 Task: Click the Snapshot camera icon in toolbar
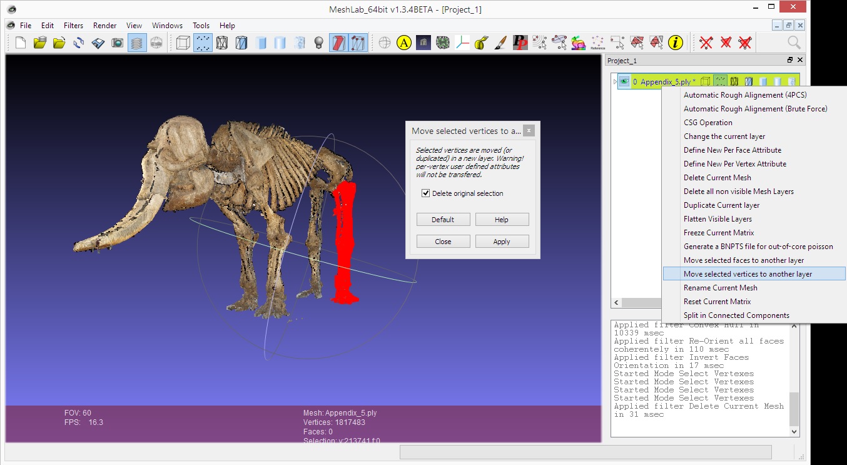117,43
